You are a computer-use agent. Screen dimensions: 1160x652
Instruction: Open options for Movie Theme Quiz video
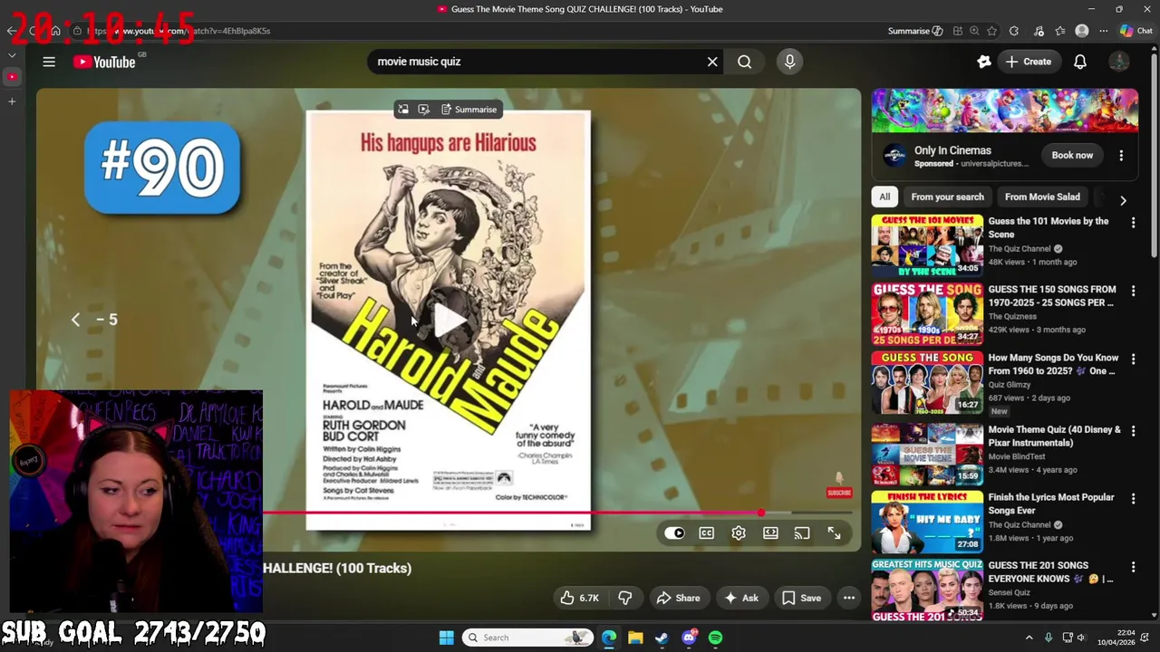1133,431
